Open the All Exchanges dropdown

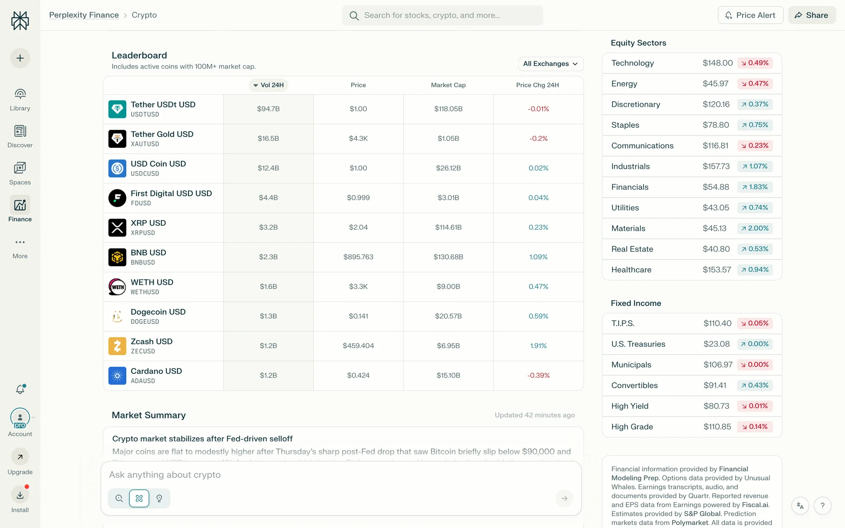point(551,64)
